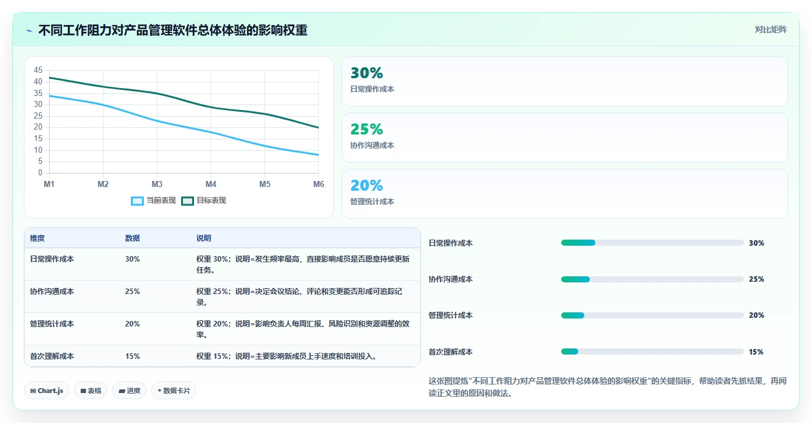Click the description starting 权重 30%
Image resolution: width=812 pixels, height=423 pixels.
point(303,264)
